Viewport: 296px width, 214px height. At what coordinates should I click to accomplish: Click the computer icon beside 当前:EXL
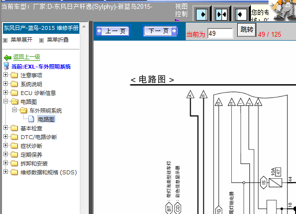coord(6,66)
